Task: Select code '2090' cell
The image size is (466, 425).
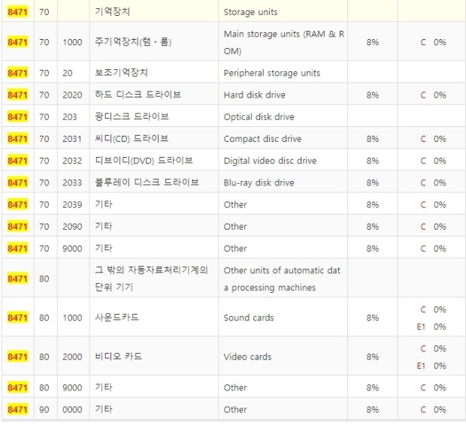Action: click(72, 227)
